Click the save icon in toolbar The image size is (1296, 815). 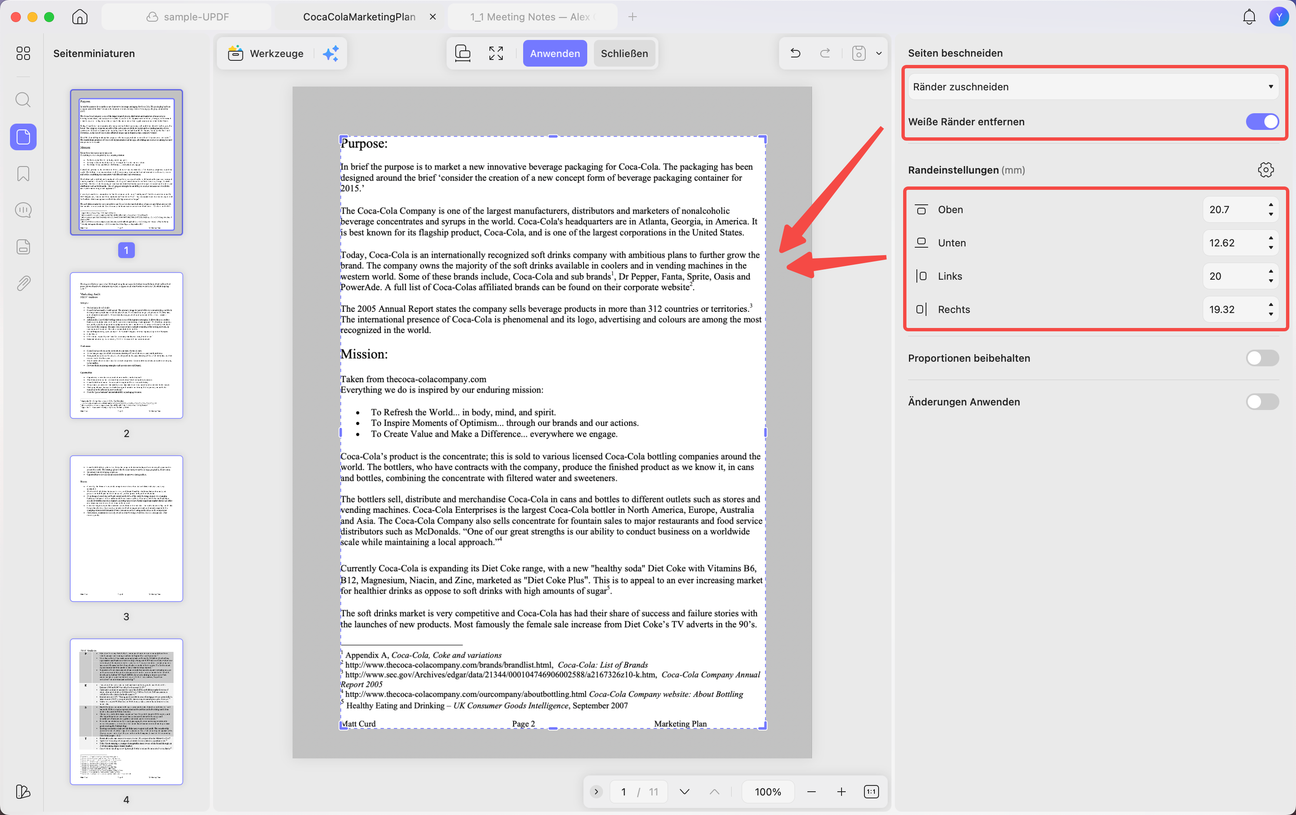(859, 53)
